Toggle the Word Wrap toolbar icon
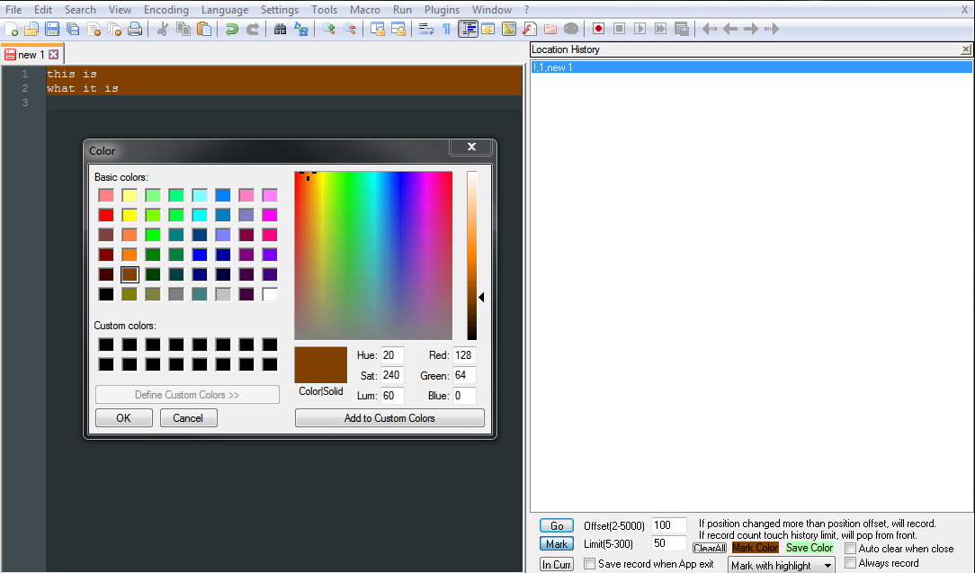Viewport: 975px width, 573px height. [426, 29]
